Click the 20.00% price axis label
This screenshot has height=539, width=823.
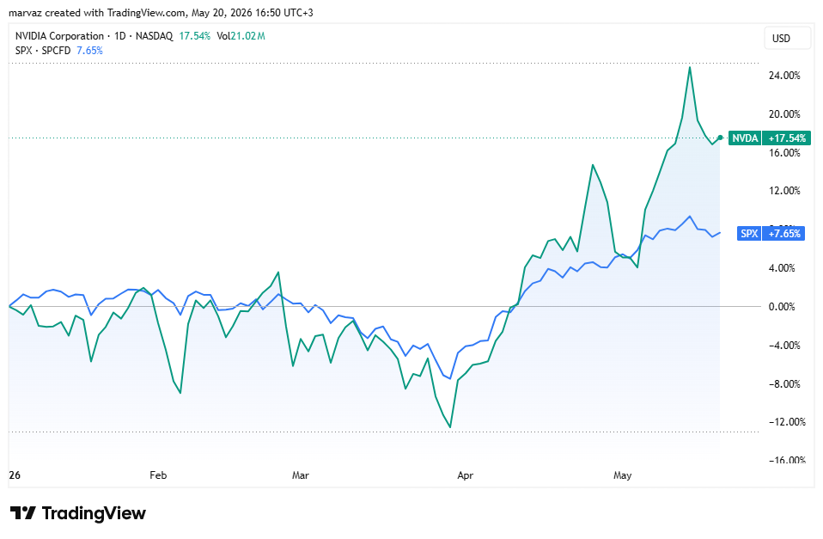(x=784, y=114)
